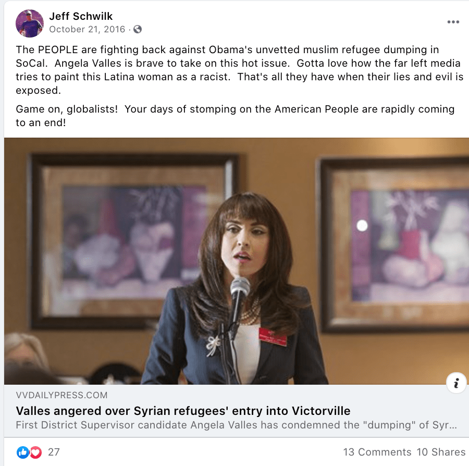Screen dimensions: 469x466
Task: Show the 13 Comments
Action: tap(377, 452)
